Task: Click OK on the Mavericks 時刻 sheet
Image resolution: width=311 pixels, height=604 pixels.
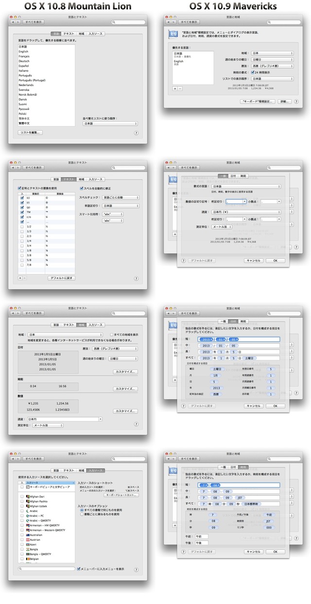Action: 276,552
